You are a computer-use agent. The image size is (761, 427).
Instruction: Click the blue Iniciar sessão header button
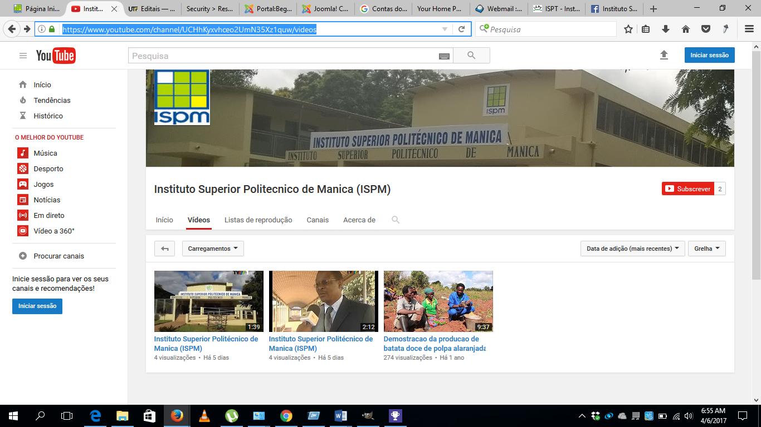710,55
